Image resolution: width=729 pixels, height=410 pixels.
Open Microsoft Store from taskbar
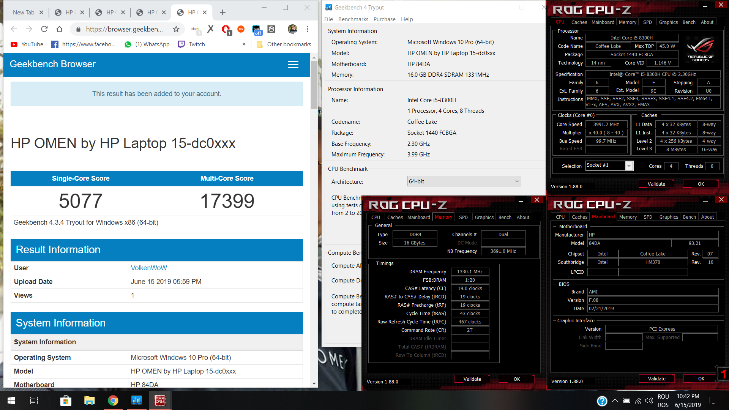click(x=66, y=401)
